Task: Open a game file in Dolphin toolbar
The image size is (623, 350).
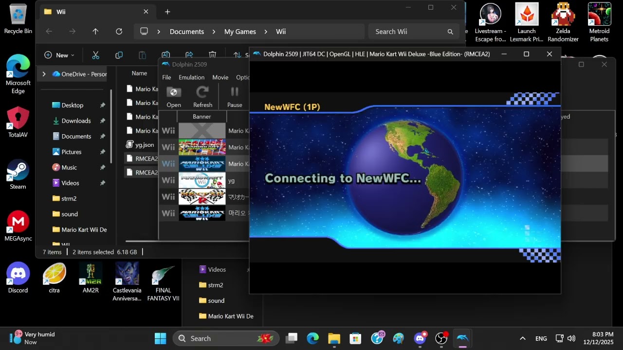Action: pyautogui.click(x=174, y=97)
